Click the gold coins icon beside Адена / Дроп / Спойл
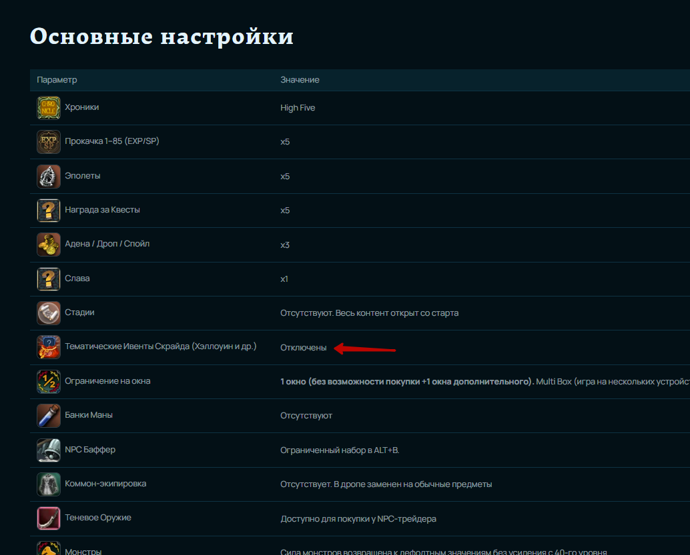The image size is (690, 555). pos(49,245)
